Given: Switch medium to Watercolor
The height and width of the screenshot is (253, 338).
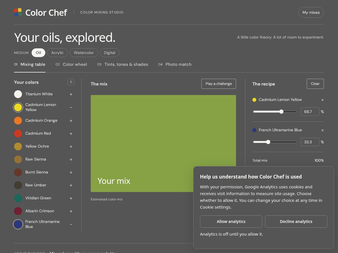Looking at the screenshot, I should pyautogui.click(x=84, y=53).
